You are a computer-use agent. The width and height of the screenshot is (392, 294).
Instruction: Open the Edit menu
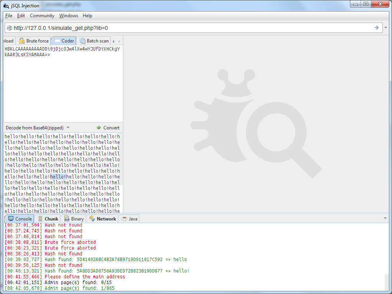click(x=21, y=16)
